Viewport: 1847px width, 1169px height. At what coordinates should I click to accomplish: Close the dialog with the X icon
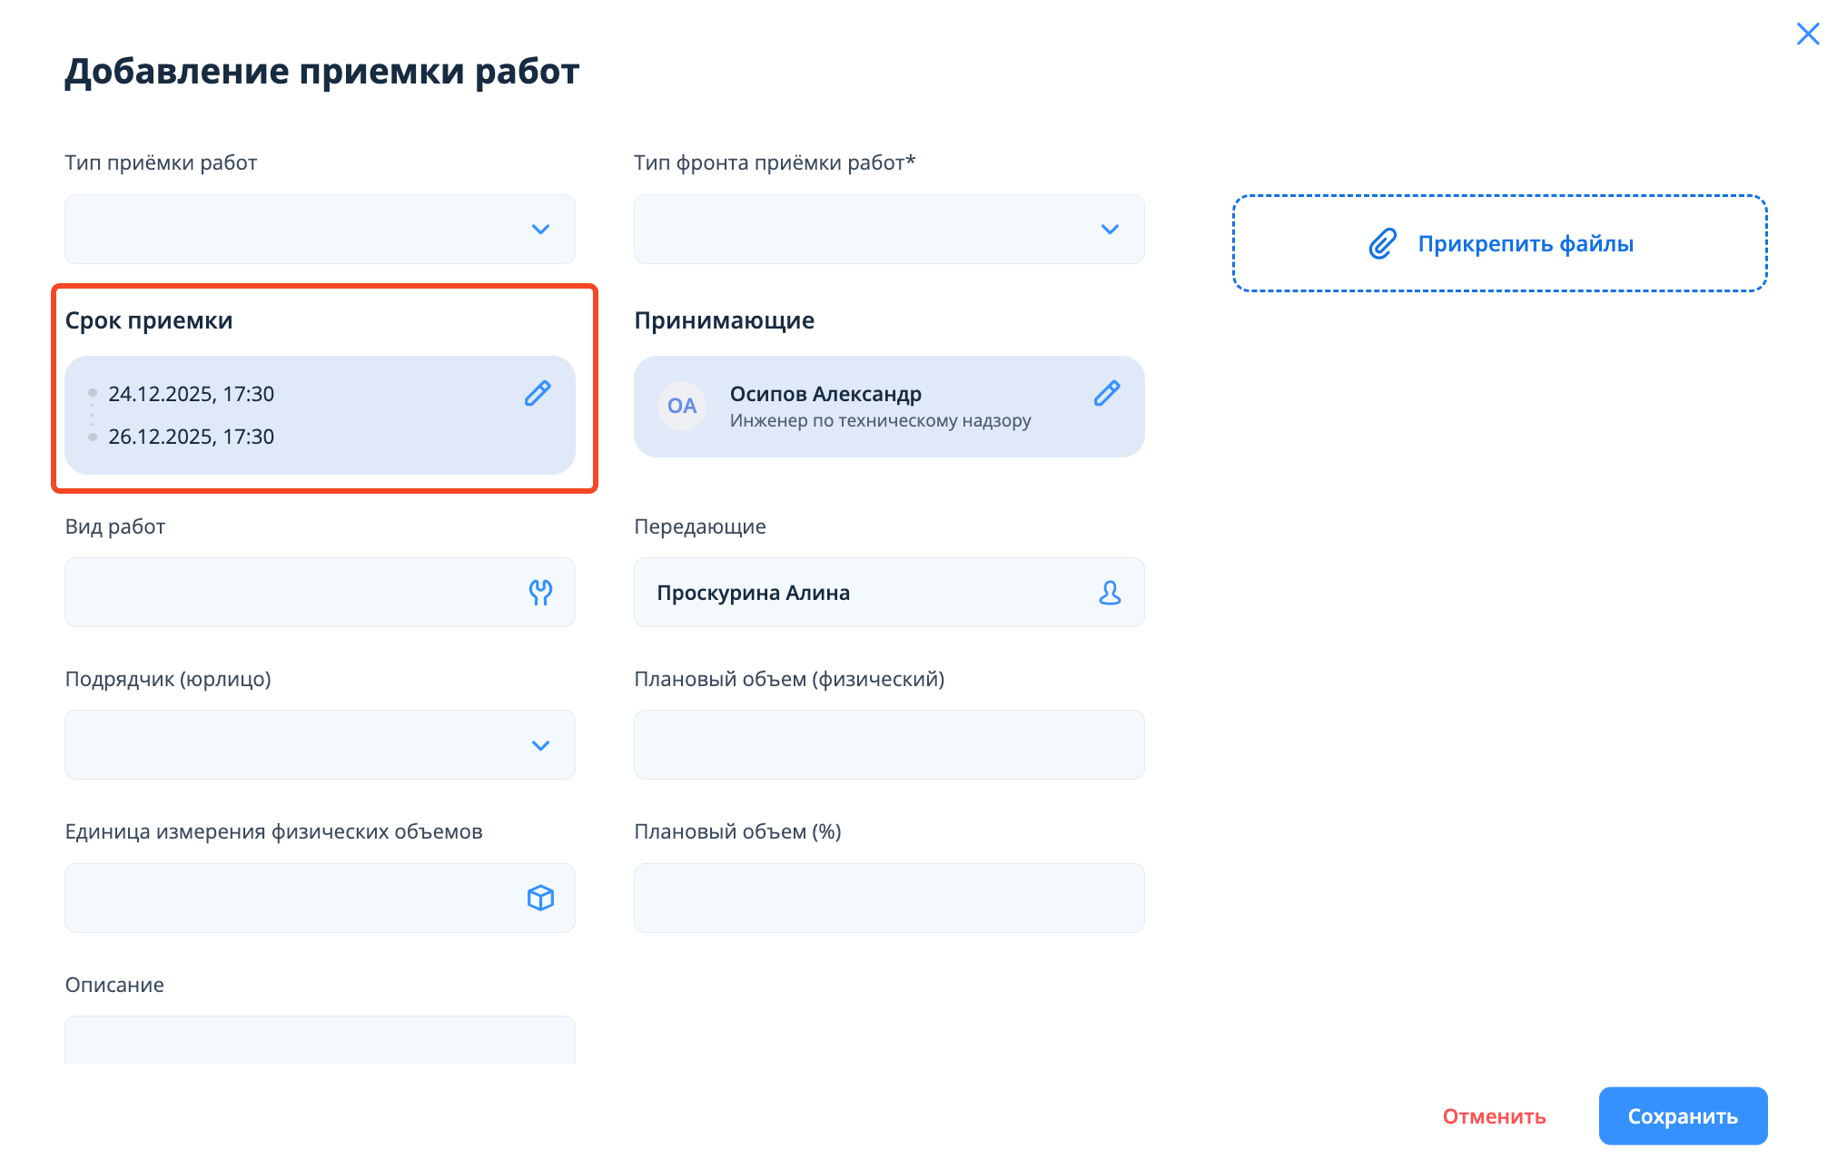pos(1808,34)
